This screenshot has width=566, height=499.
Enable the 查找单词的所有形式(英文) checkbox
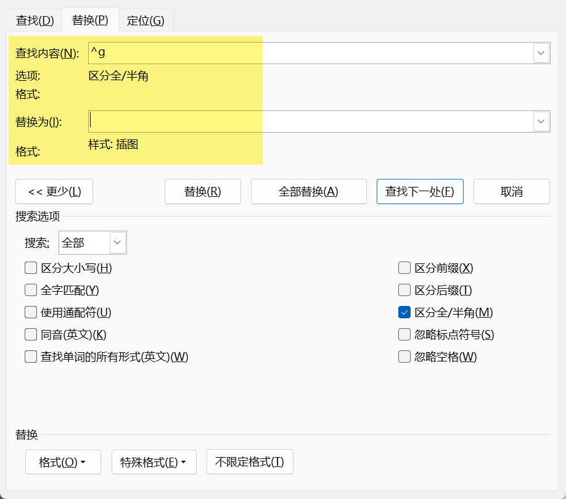31,357
